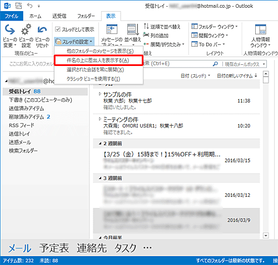Expand the サンプルの件 conversation
The width and height of the screenshot is (278, 265).
pos(100,94)
